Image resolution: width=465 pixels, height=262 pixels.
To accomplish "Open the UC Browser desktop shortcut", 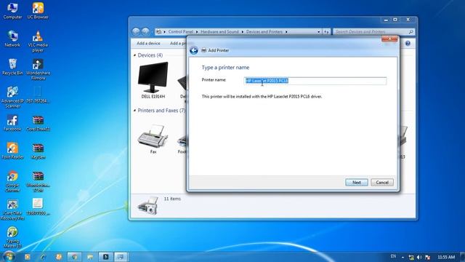I will tap(38, 11).
